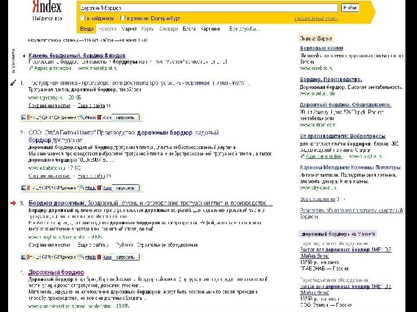Open the ООО 'Эльба Бетон Центр' result title

tap(124, 136)
